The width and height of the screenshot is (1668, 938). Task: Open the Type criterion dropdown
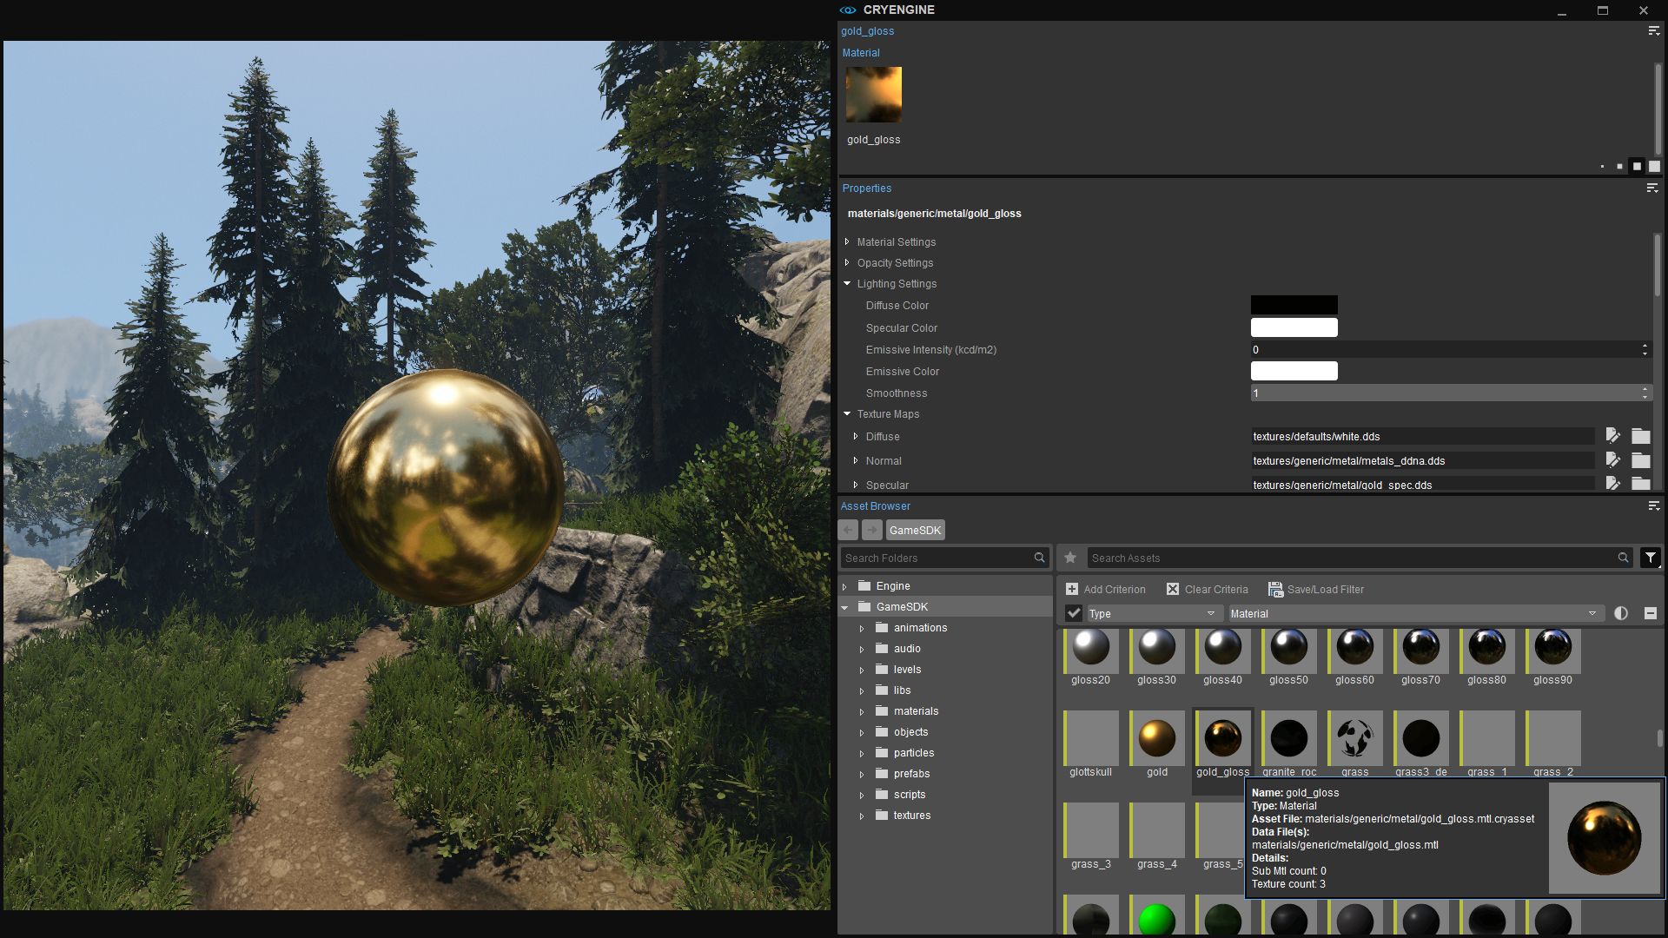[x=1211, y=613]
